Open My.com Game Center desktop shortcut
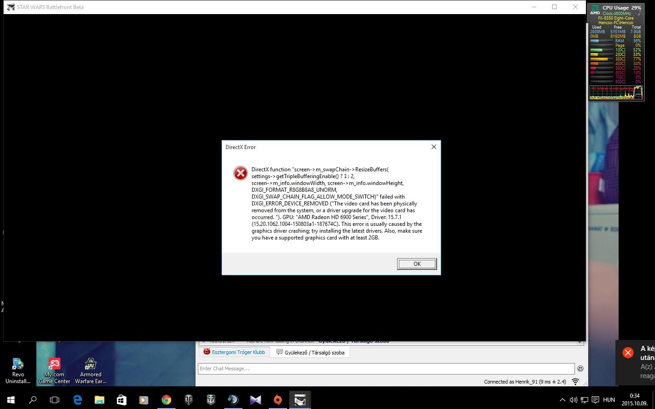Viewport: 655px width, 409px height. (x=54, y=371)
